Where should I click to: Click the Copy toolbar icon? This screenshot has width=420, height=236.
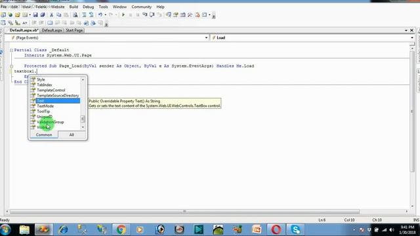[x=58, y=15]
